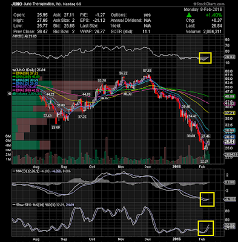Click the 33.00 low price label
This screenshot has height=242, width=238.
[56, 127]
